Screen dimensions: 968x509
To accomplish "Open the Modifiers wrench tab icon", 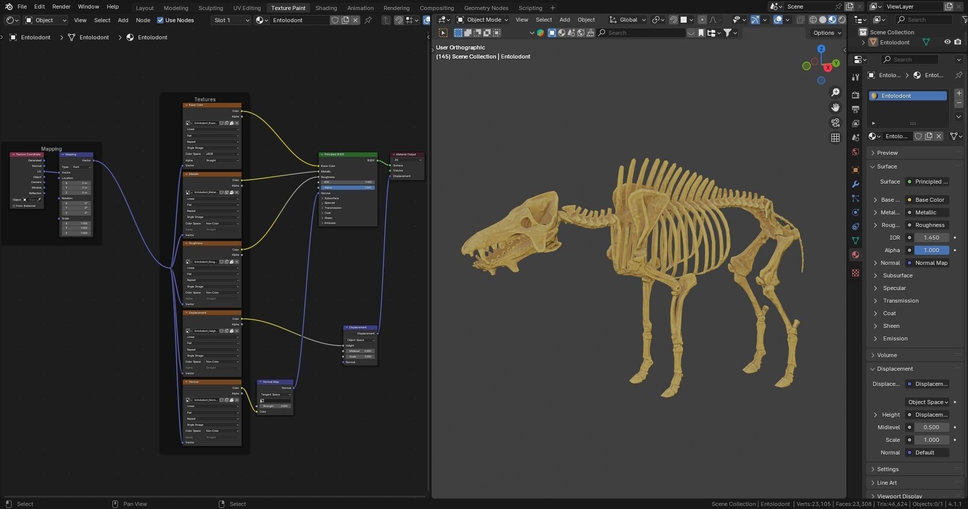I will [x=855, y=184].
